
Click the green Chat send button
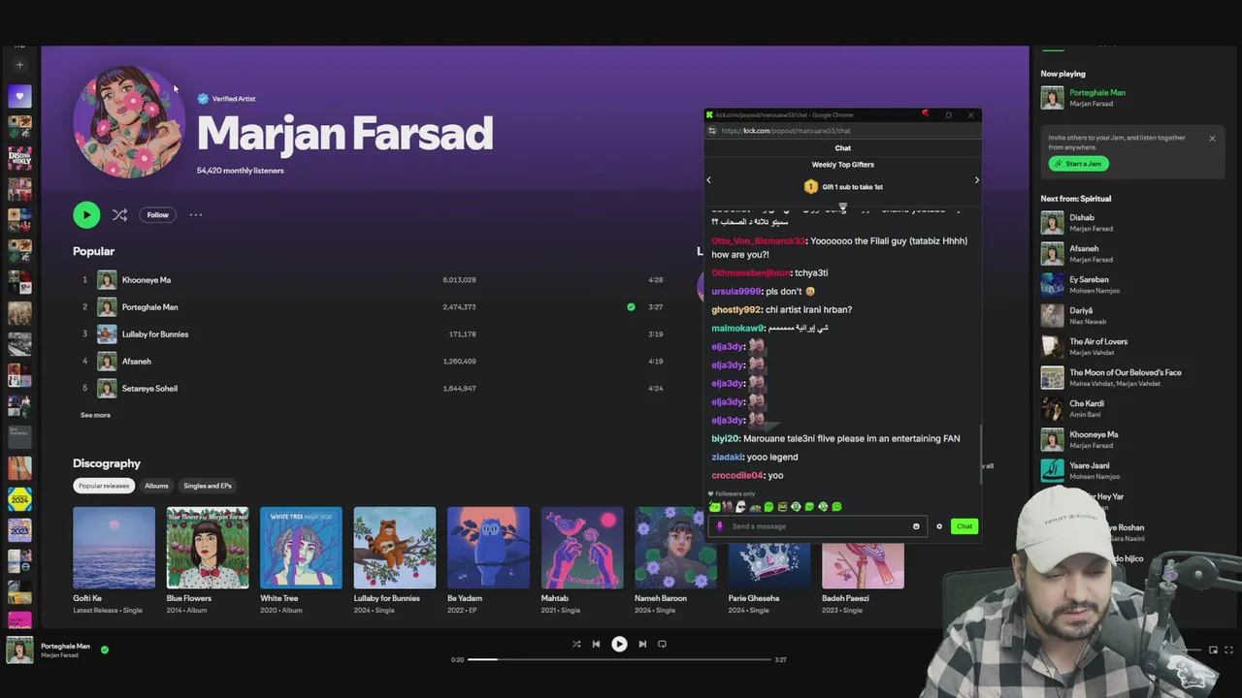click(964, 526)
